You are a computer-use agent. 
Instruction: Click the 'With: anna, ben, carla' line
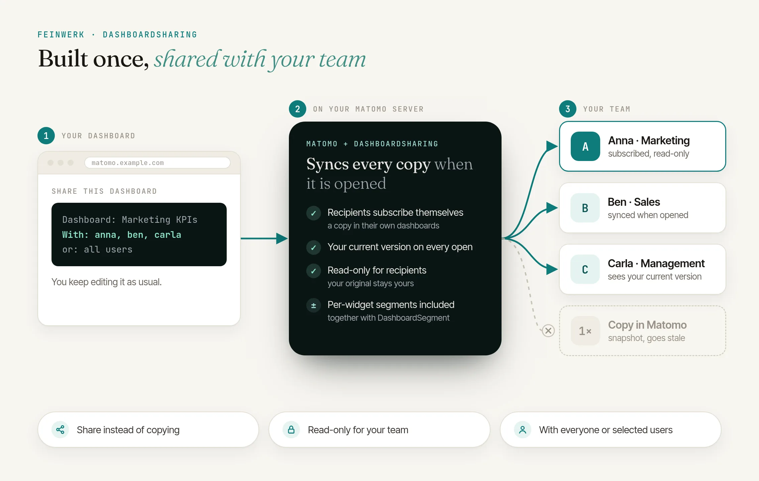point(122,234)
